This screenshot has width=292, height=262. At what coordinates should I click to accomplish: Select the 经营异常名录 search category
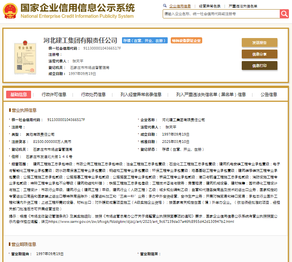click(x=210, y=6)
